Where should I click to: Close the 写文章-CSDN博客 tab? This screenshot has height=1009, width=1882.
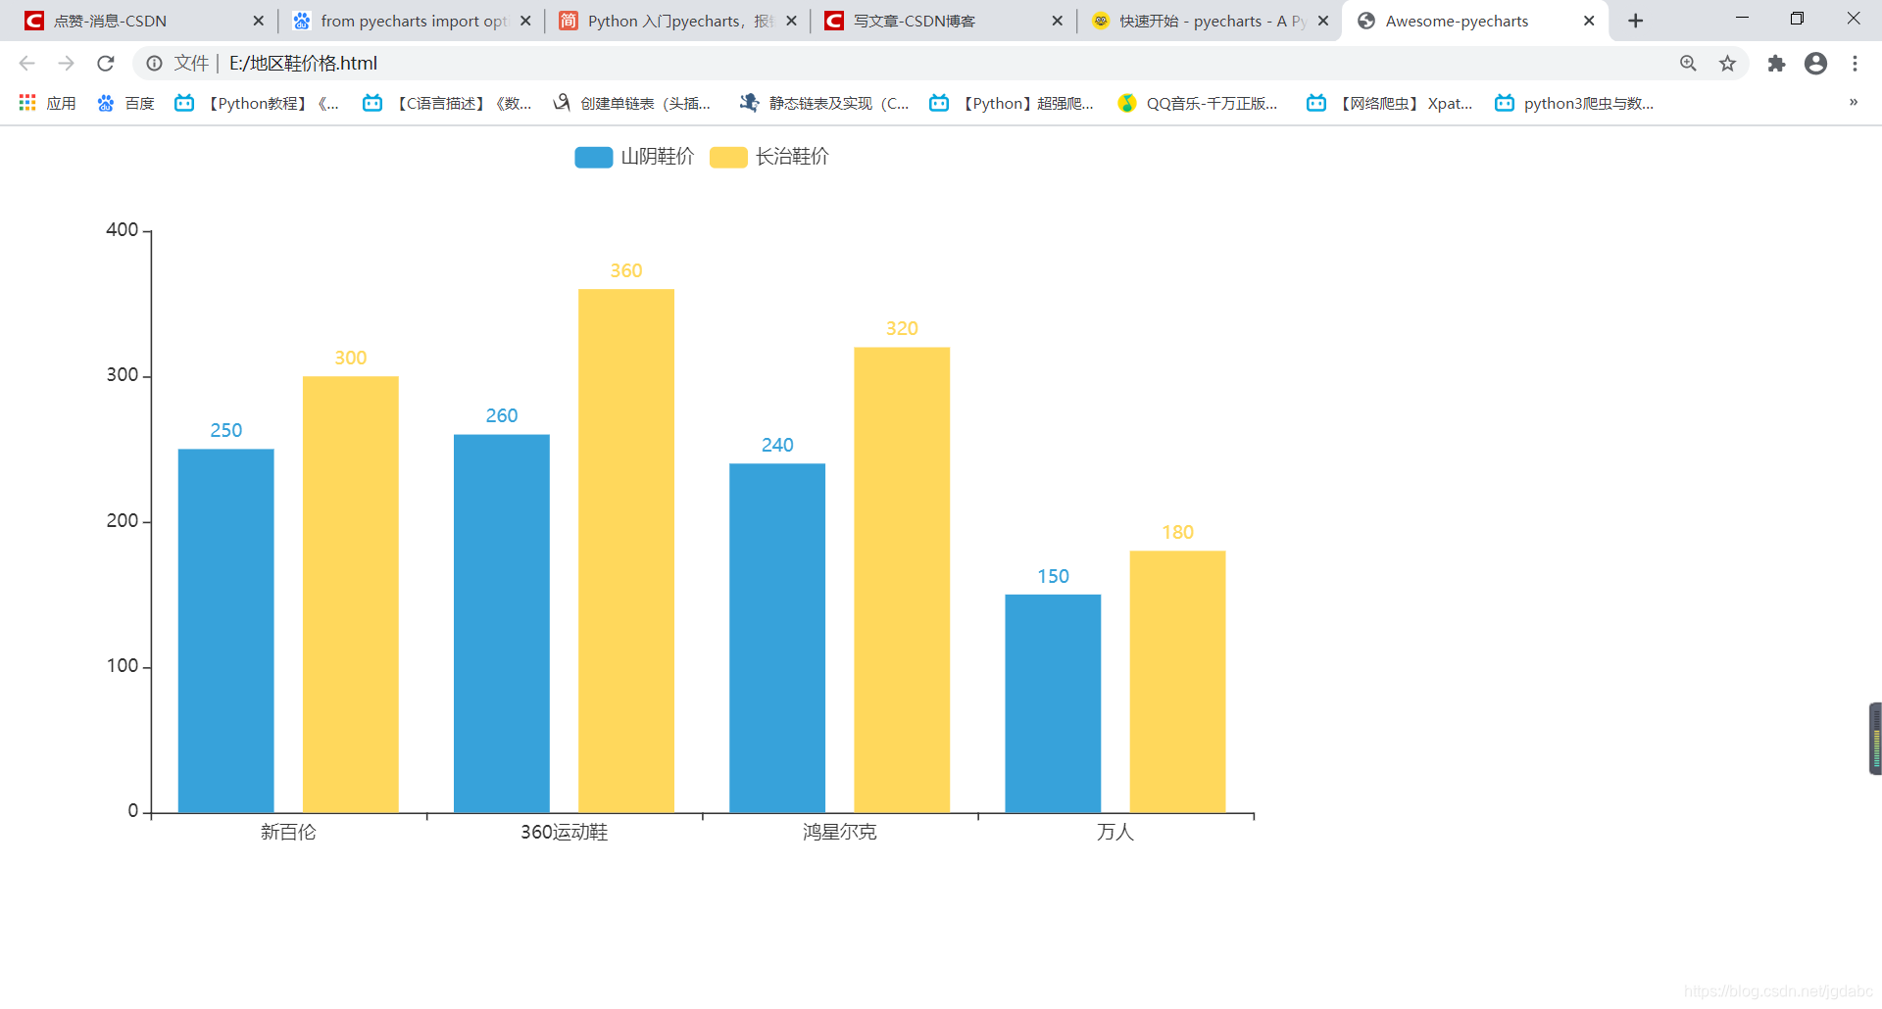[1057, 21]
